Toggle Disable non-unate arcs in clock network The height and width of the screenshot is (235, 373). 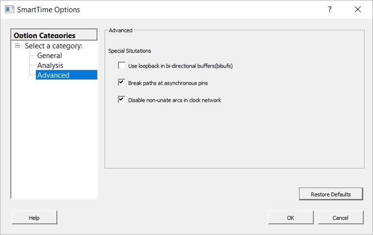point(122,100)
